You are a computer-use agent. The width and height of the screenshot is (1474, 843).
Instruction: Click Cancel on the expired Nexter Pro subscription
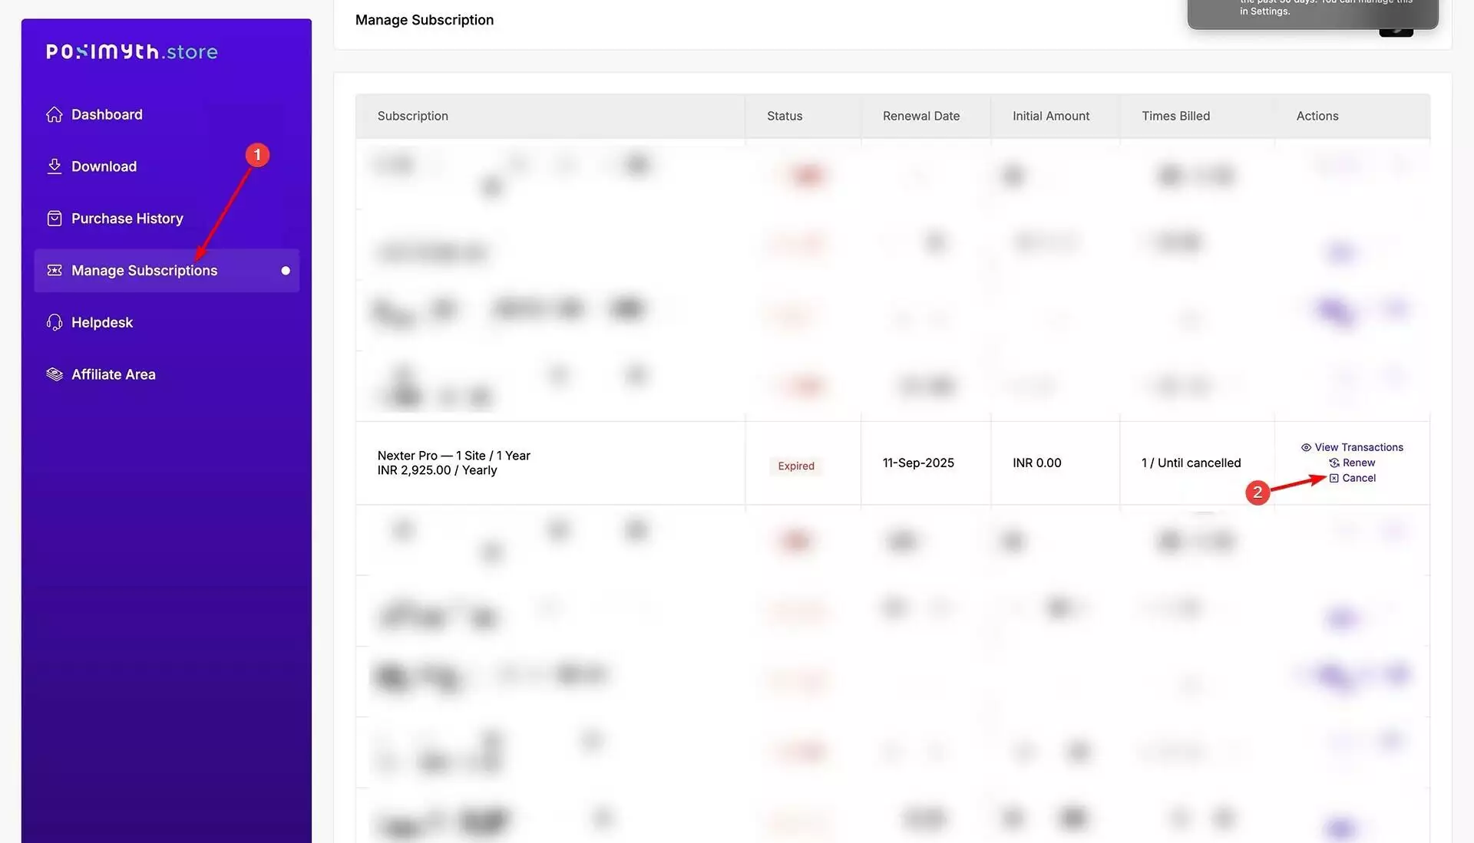pos(1360,478)
